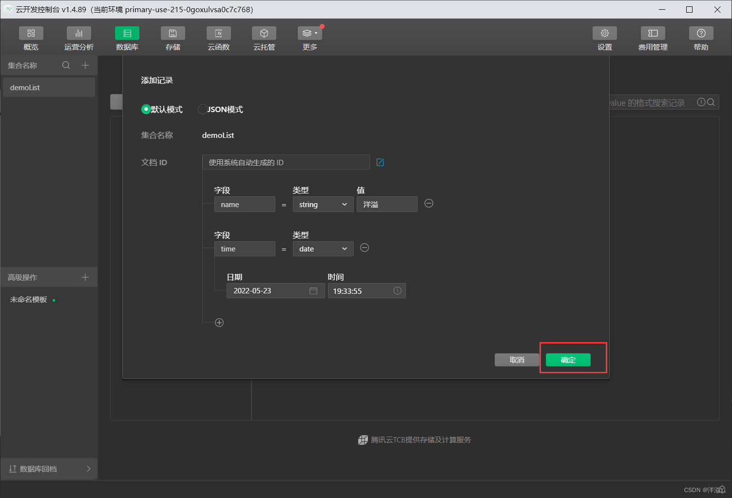This screenshot has width=732, height=498.
Task: Select 默认模式 radio button
Action: coord(146,109)
